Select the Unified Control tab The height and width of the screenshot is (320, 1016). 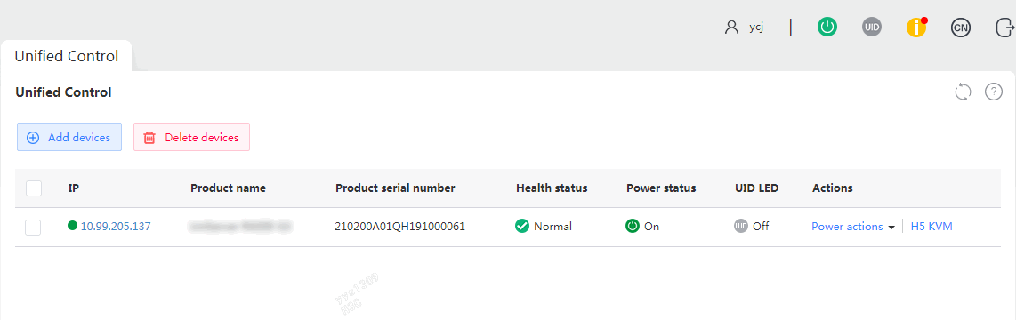(67, 56)
